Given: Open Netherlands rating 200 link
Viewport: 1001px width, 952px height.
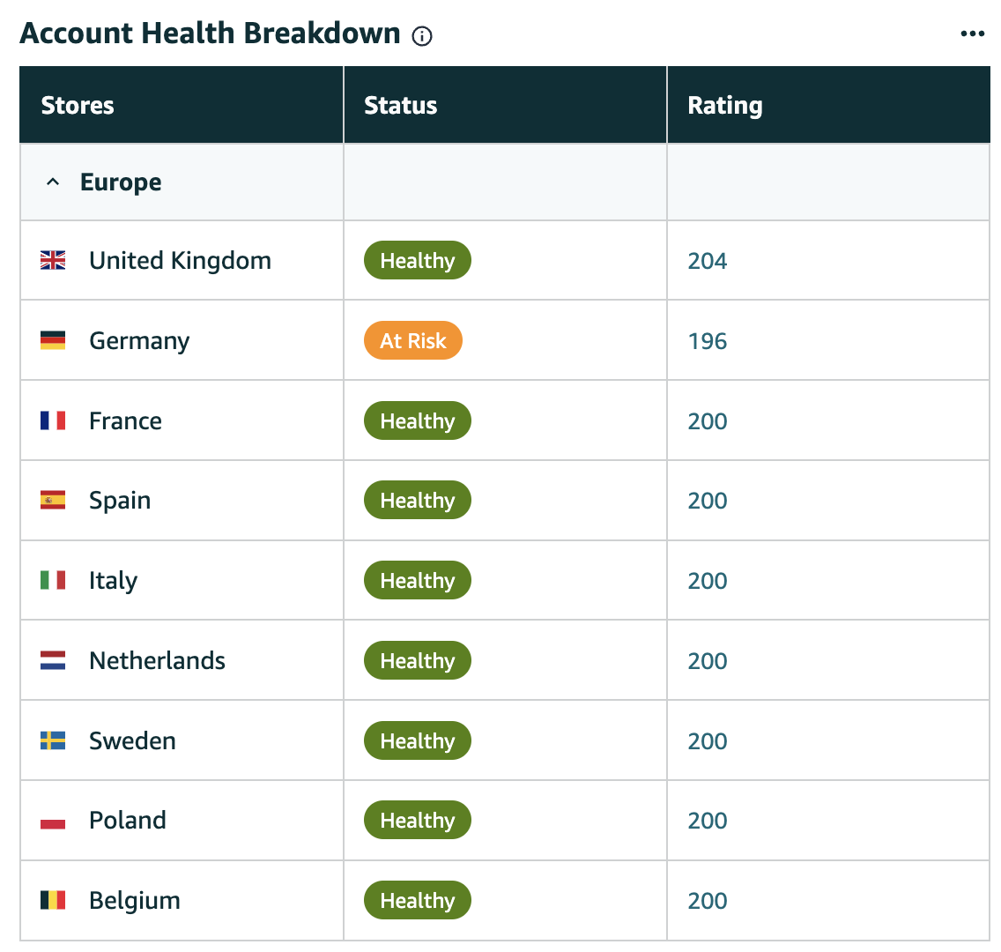Looking at the screenshot, I should pyautogui.click(x=708, y=661).
